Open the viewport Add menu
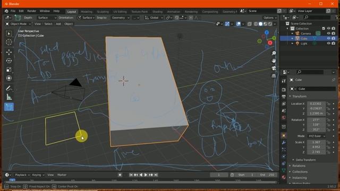340x191 pixels. 58,24
